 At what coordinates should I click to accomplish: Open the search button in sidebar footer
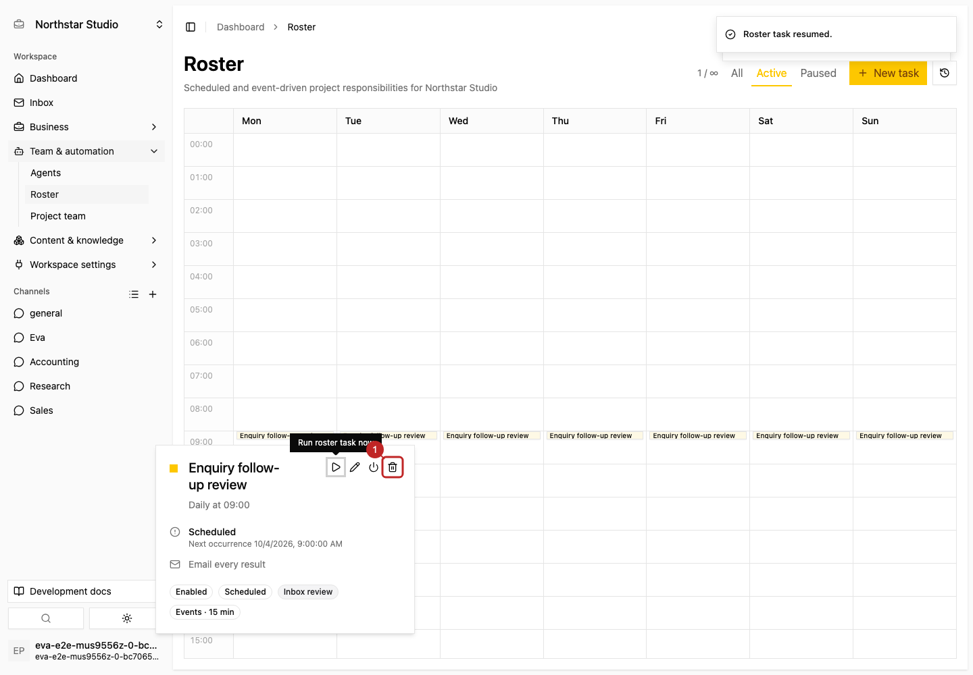(46, 618)
